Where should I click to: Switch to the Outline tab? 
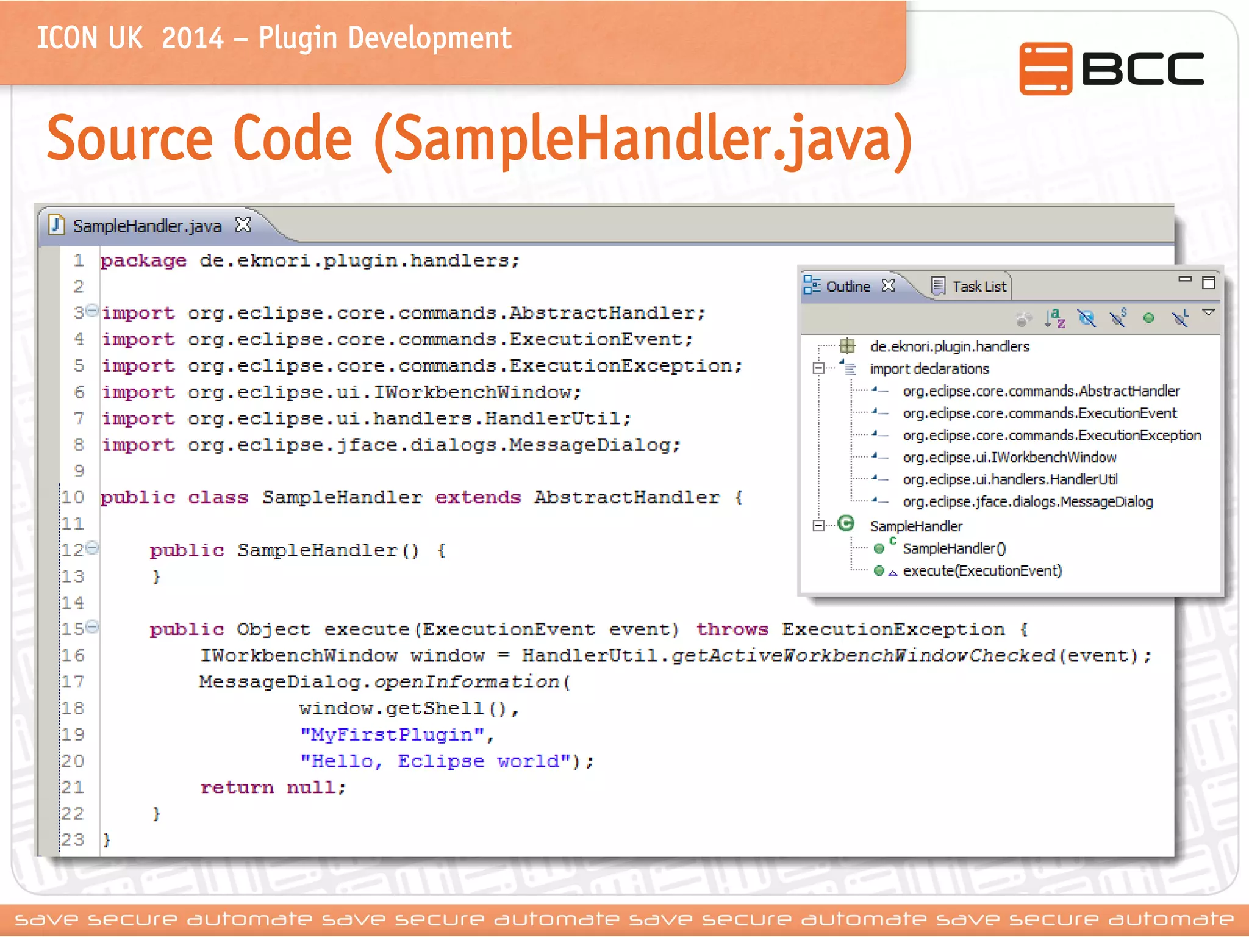point(848,286)
